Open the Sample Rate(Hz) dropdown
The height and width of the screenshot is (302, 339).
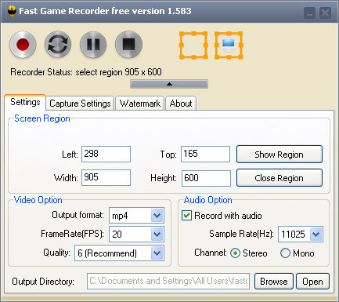[x=301, y=234]
